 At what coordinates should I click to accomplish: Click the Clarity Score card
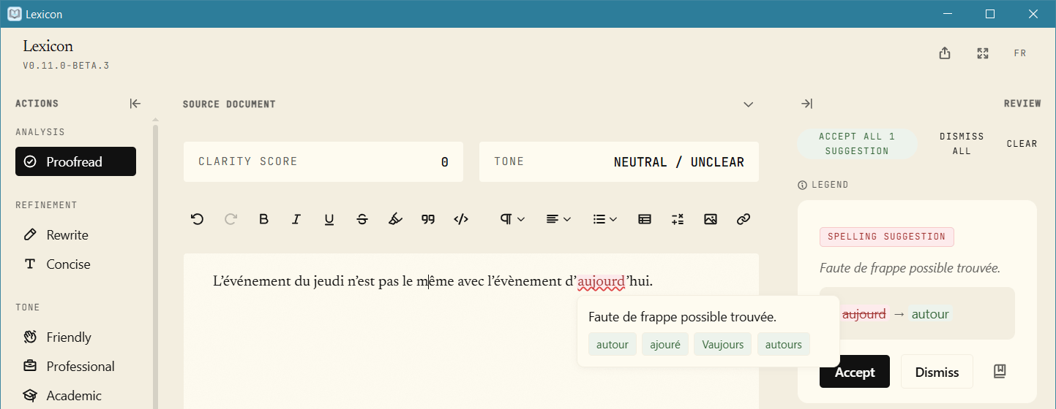[x=323, y=161]
